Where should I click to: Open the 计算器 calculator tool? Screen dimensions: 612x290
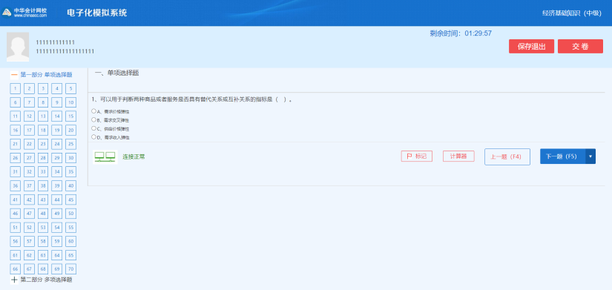(458, 156)
